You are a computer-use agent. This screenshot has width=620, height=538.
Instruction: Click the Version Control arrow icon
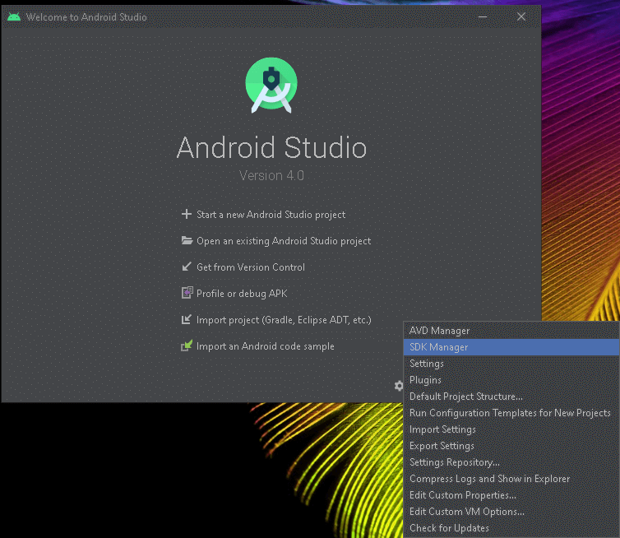(x=186, y=267)
